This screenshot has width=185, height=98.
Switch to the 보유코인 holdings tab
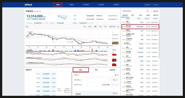point(156,15)
